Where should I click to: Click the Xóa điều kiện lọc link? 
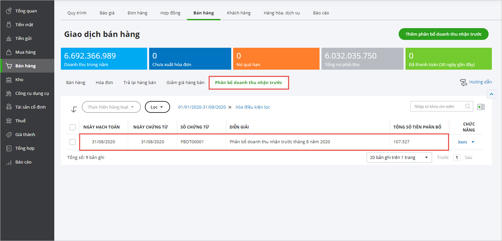pyautogui.click(x=253, y=107)
